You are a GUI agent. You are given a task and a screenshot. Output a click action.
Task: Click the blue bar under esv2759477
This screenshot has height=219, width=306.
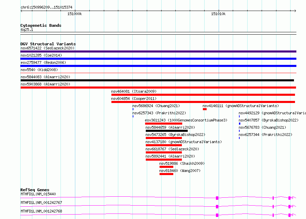coord(158,66)
